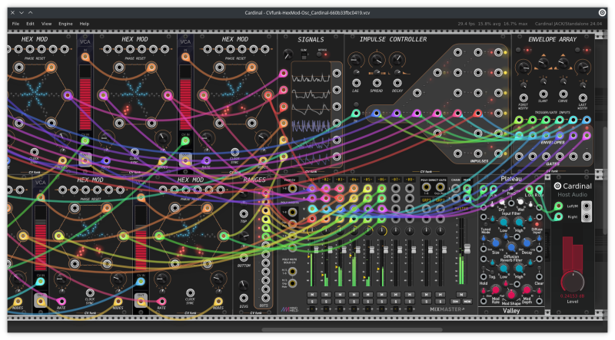The width and height of the screenshot is (615, 340).
Task: Click the Cardinal Host Audio Level knob
Action: [572, 282]
